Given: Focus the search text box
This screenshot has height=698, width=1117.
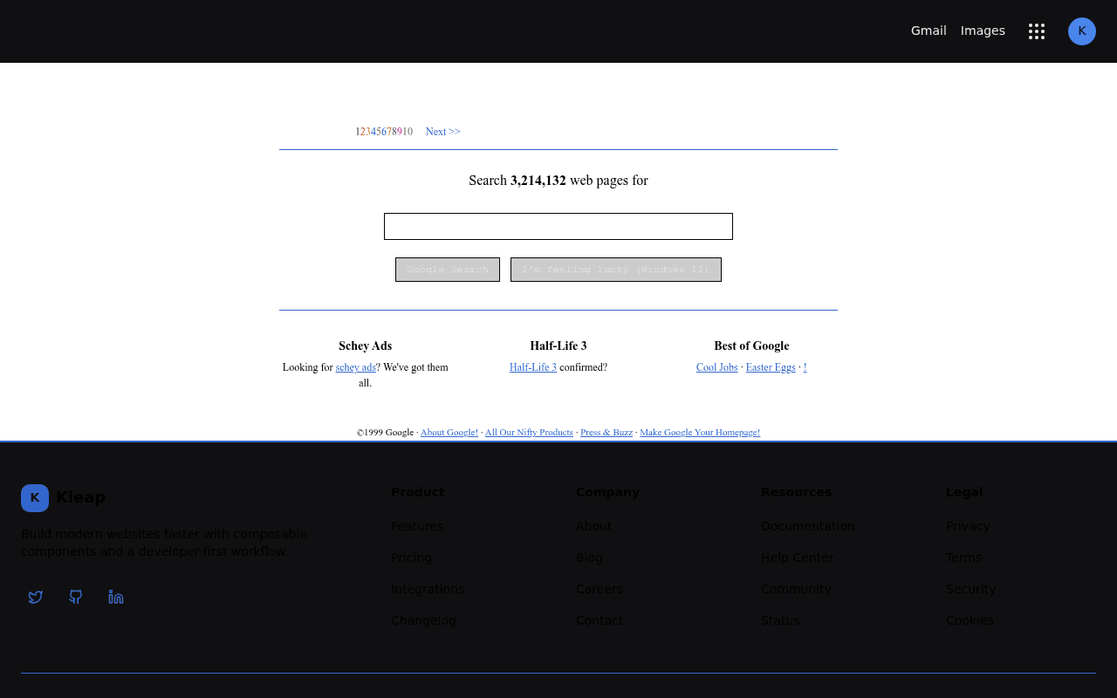Looking at the screenshot, I should (558, 227).
